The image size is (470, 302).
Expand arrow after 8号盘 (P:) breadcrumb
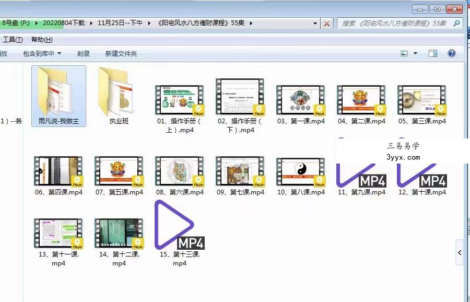tap(36, 23)
